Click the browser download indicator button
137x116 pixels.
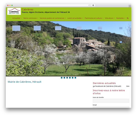click(x=93, y=5)
